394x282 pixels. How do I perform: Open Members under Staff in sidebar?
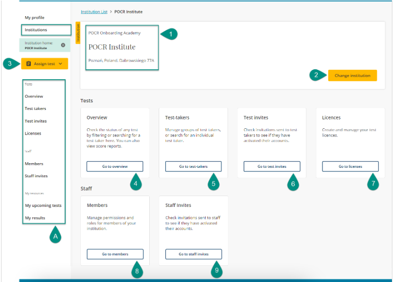(x=34, y=164)
